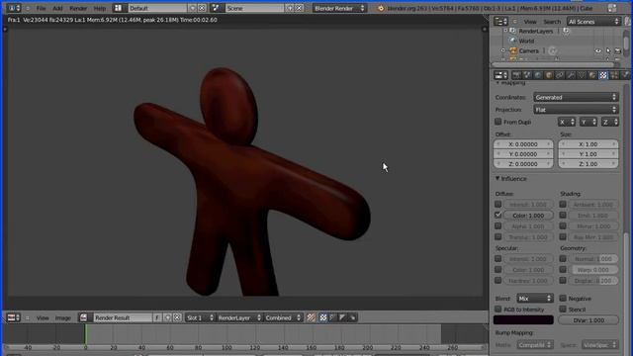Open the properties editor type selector
This screenshot has height=356, width=633.
coord(501,75)
